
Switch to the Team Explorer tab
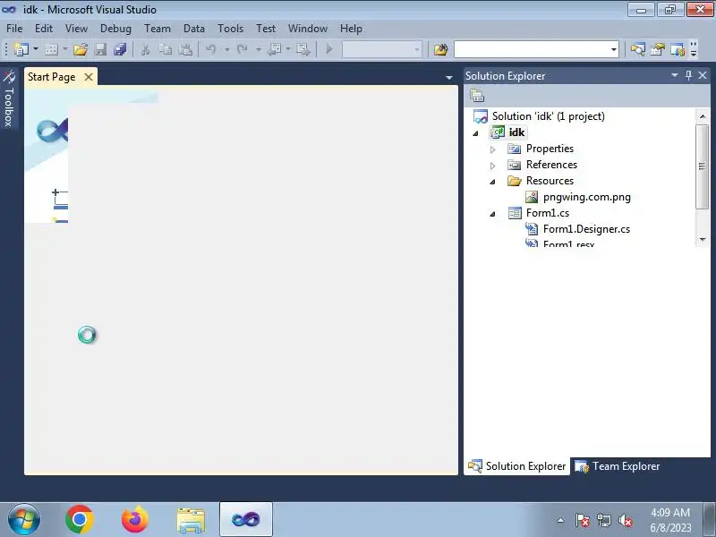[618, 466]
